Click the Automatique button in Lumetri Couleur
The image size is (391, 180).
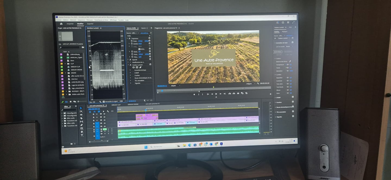click(277, 52)
